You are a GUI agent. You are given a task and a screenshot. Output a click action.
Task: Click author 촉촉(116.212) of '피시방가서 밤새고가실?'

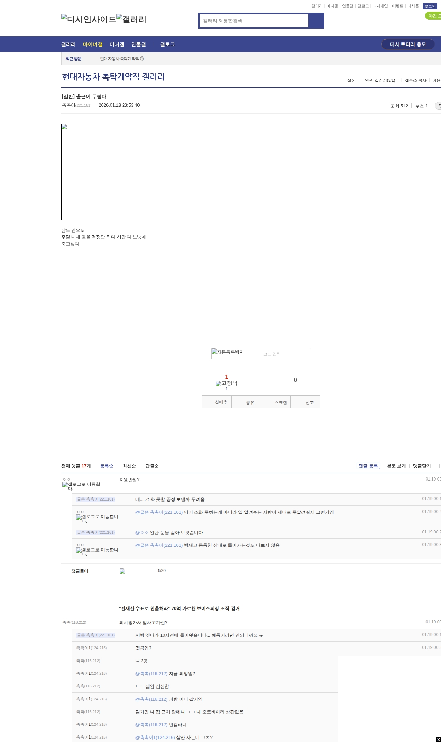pos(74,622)
